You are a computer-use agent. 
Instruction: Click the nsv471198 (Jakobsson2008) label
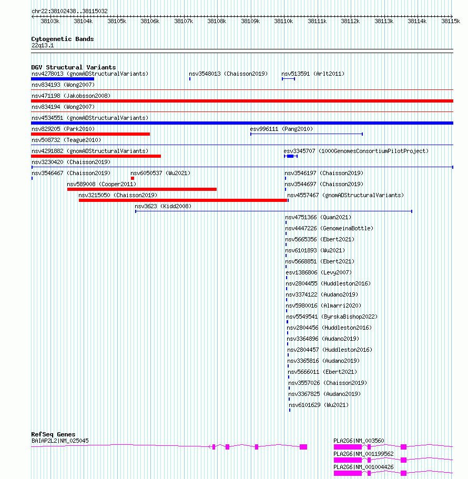(71, 96)
